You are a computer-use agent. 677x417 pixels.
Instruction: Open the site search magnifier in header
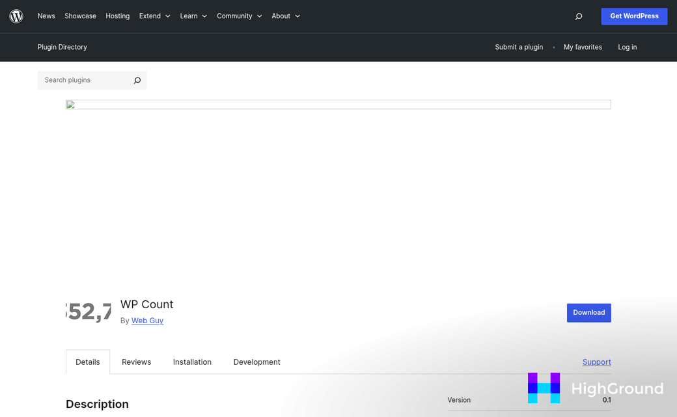coord(579,16)
